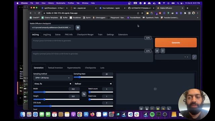Open Podcasts from the dock
Viewport: 215px width, 121px height.
73,114
